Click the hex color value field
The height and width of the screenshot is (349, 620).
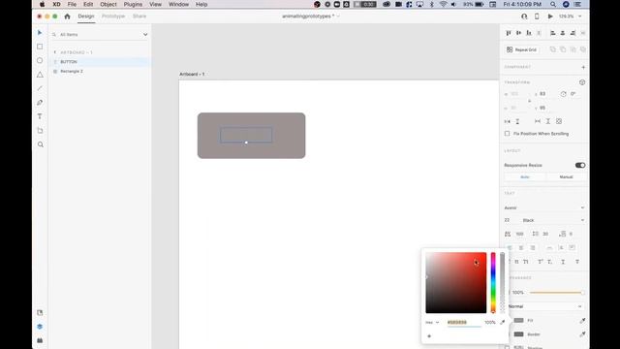[464, 323]
